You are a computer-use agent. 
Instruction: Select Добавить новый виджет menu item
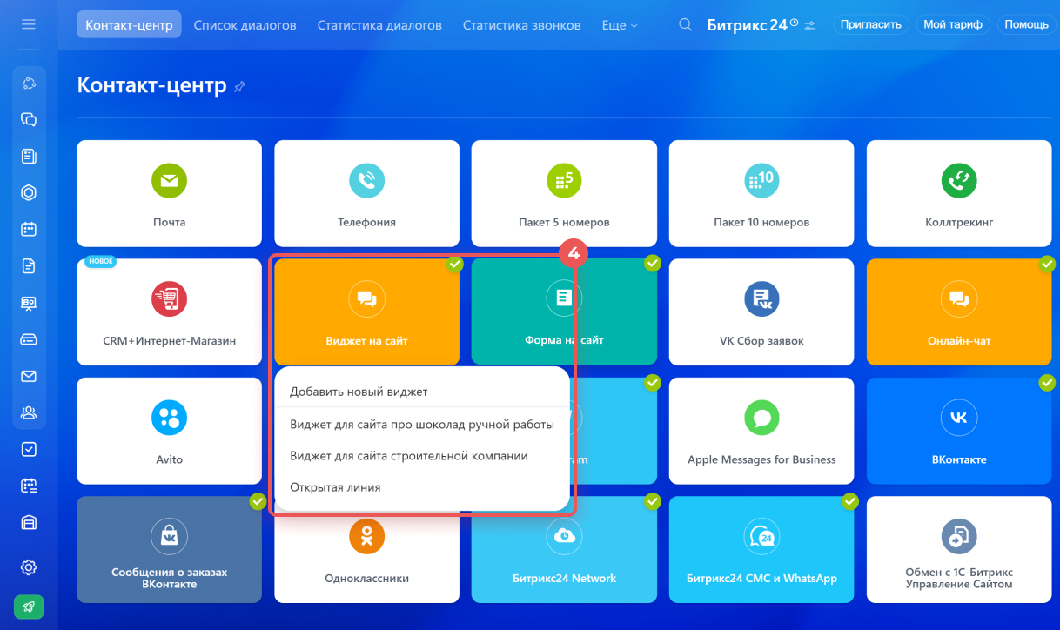point(421,392)
